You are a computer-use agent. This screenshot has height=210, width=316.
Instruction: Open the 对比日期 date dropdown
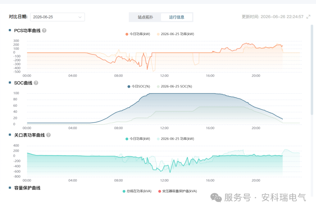57,17
